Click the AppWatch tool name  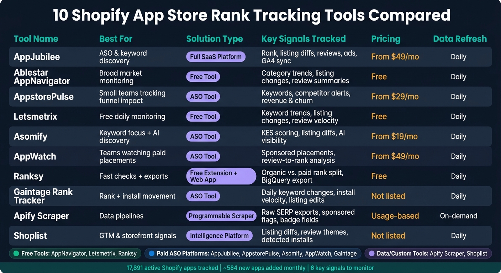(x=35, y=156)
